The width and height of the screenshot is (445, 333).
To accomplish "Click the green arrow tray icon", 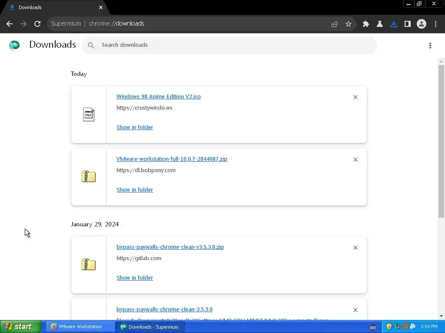I will pos(397,327).
